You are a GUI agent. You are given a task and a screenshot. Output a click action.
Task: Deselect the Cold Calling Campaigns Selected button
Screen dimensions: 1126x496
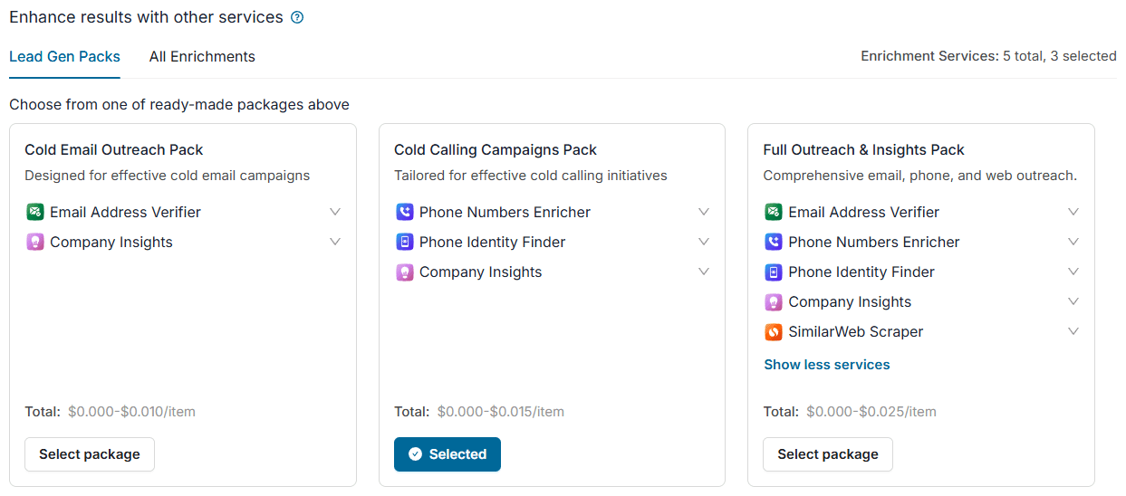click(448, 454)
